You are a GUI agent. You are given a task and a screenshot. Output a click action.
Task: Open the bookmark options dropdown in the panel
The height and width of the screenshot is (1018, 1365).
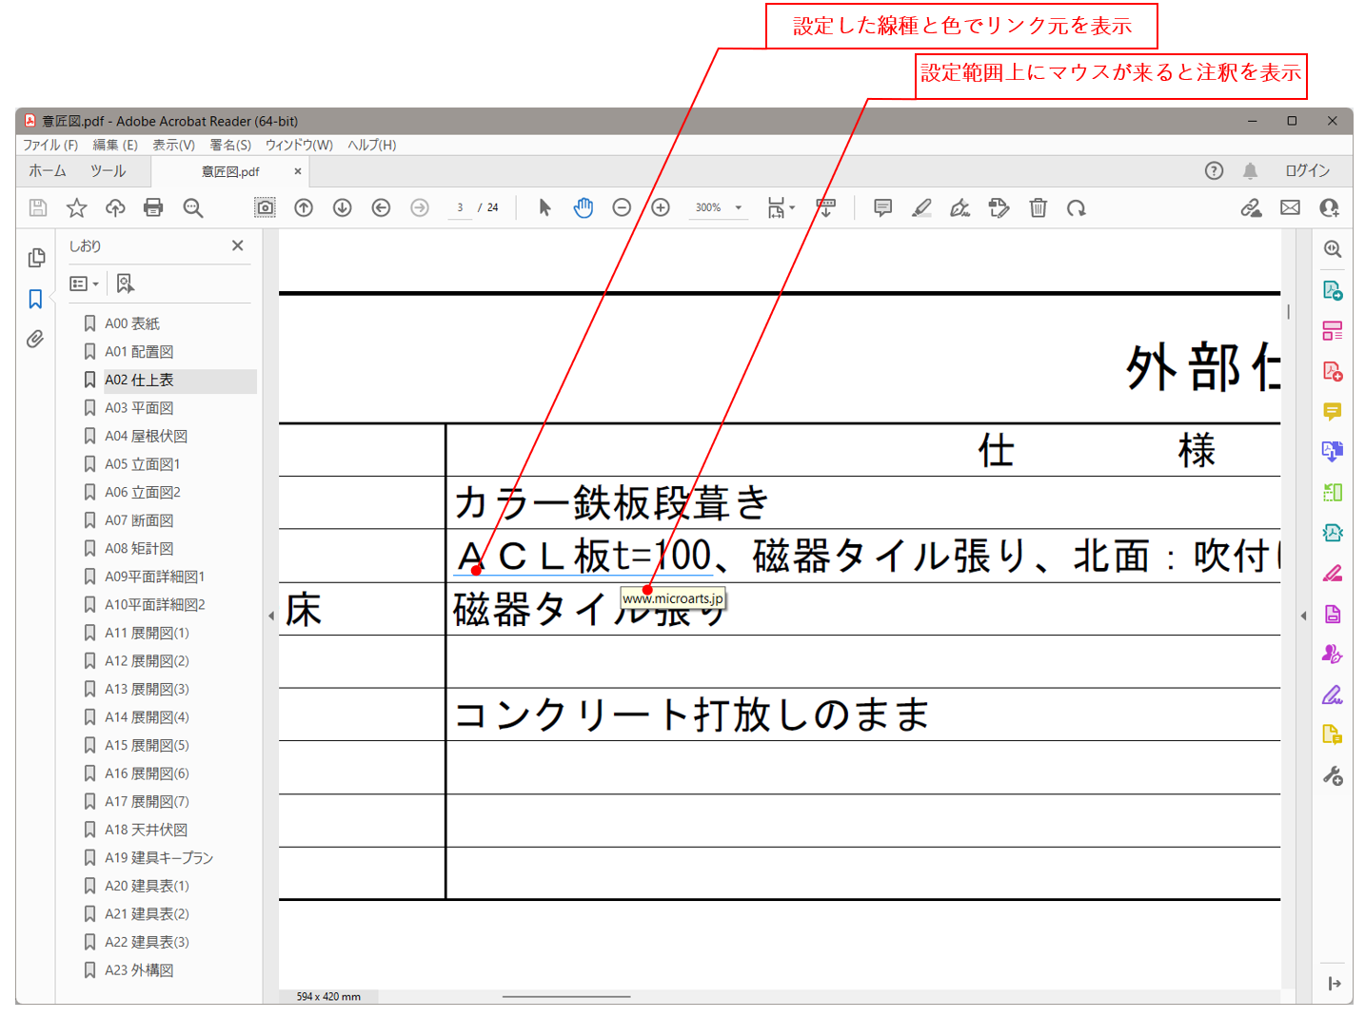[x=86, y=283]
